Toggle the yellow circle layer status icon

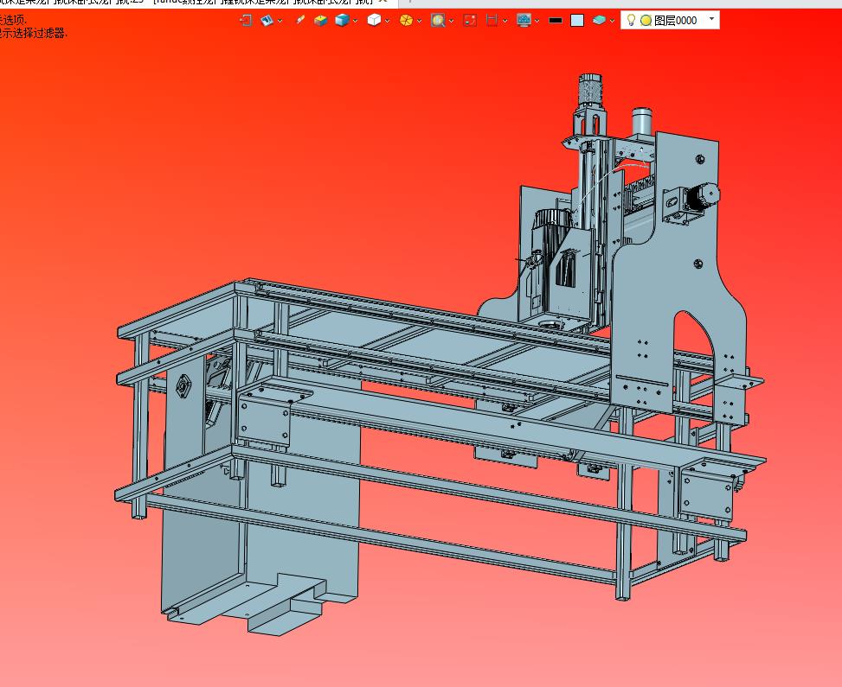[646, 21]
